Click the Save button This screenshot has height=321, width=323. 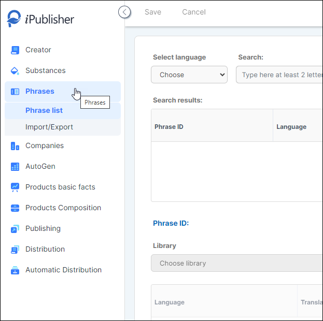[153, 12]
